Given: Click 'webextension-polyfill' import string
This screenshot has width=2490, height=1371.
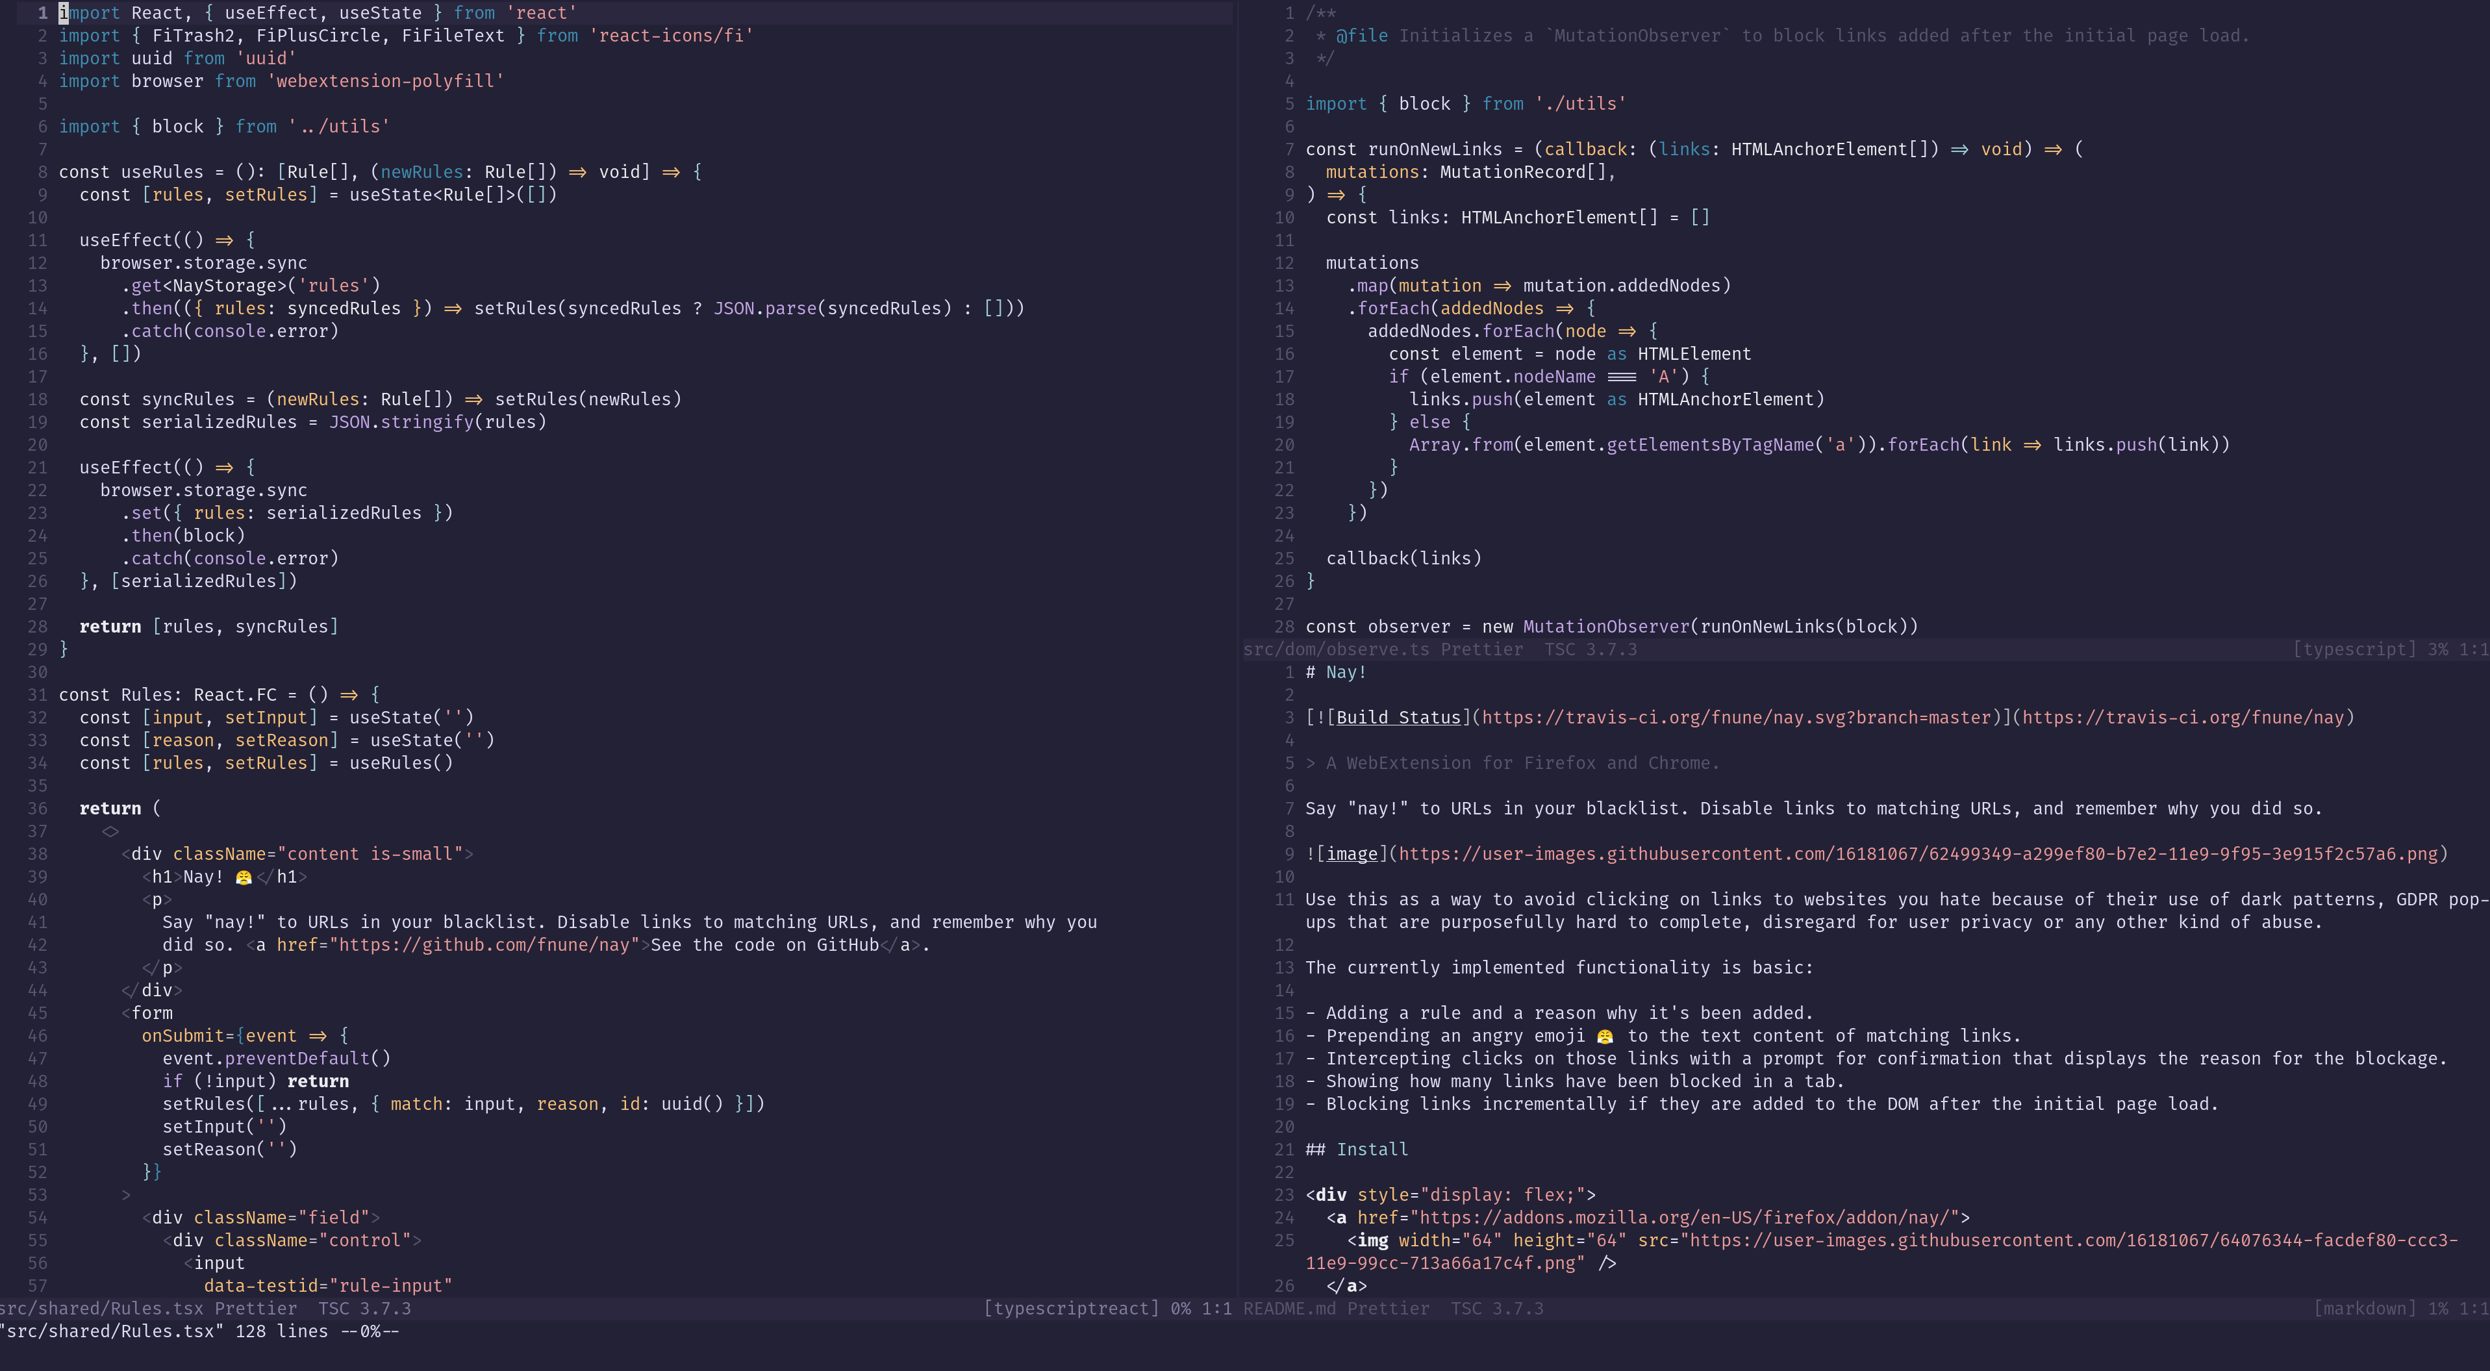Looking at the screenshot, I should (384, 81).
